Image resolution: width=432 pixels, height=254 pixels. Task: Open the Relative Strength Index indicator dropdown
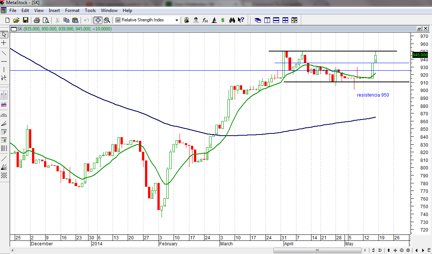(x=177, y=20)
